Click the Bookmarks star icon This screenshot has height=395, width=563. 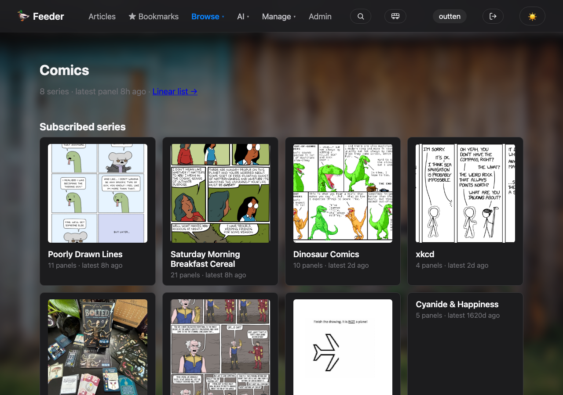[132, 16]
